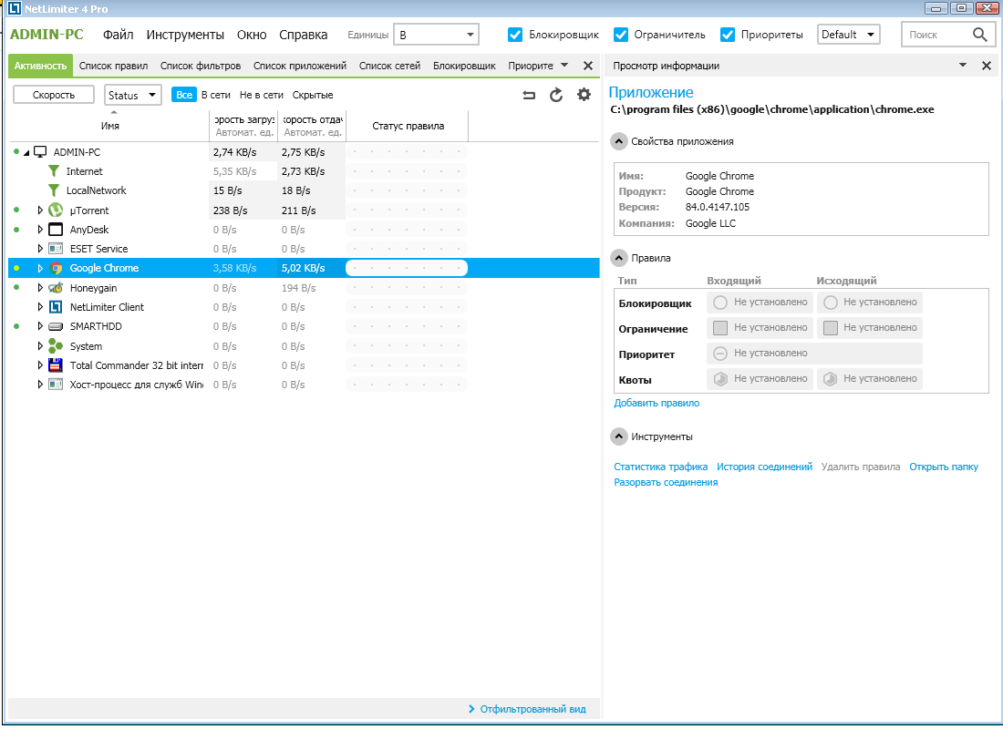Enable outgoing limit checkbox
Image resolution: width=1003 pixels, height=729 pixels.
[831, 328]
